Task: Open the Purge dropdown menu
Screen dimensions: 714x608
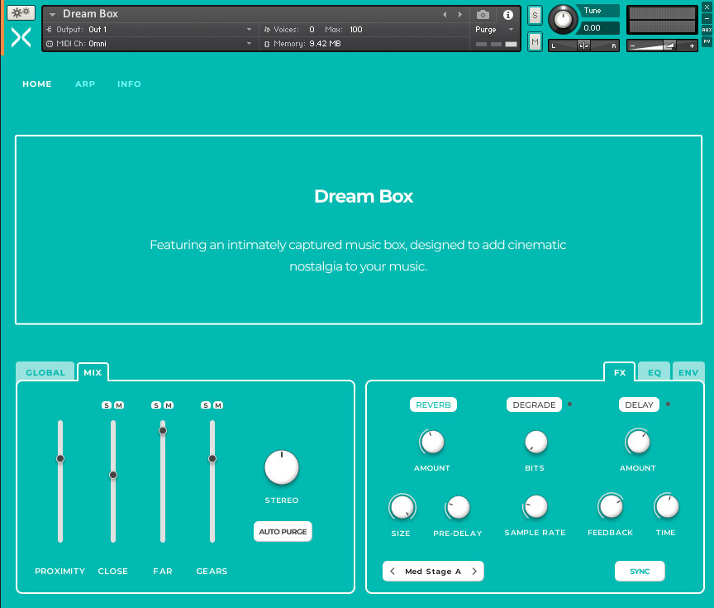Action: [495, 30]
